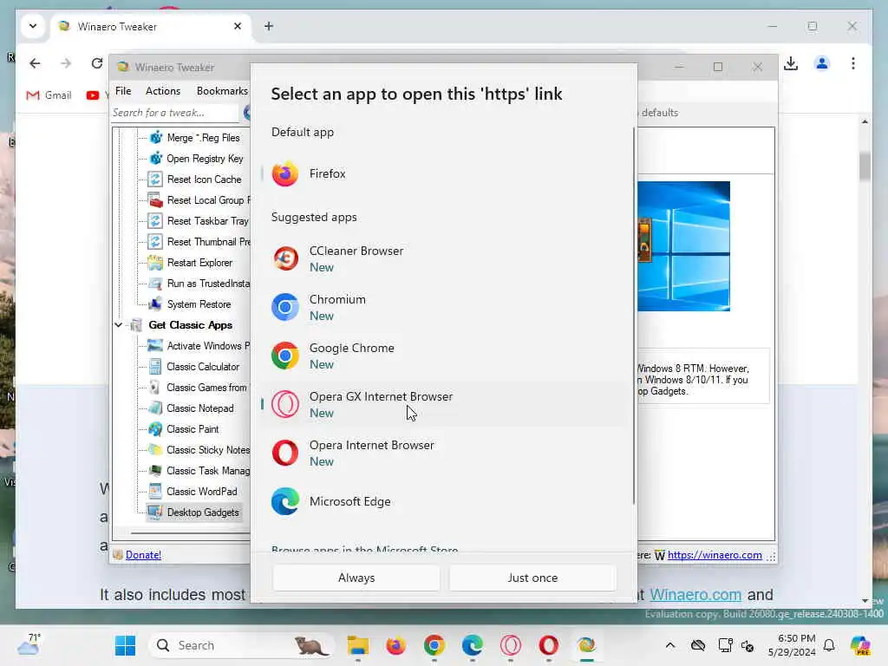Select Classic WordPad tree item
The image size is (888, 666).
point(201,492)
